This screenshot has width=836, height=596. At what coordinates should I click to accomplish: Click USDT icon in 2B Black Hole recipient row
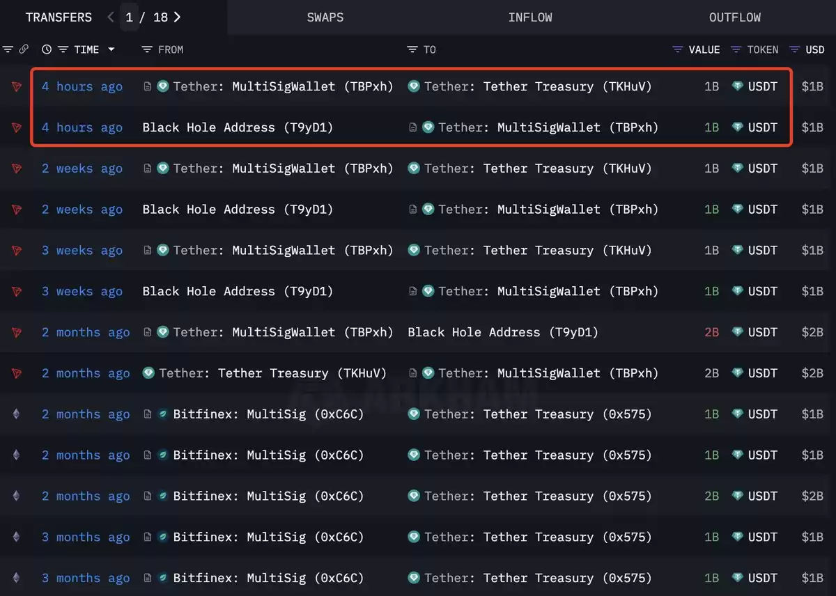pyautogui.click(x=737, y=332)
